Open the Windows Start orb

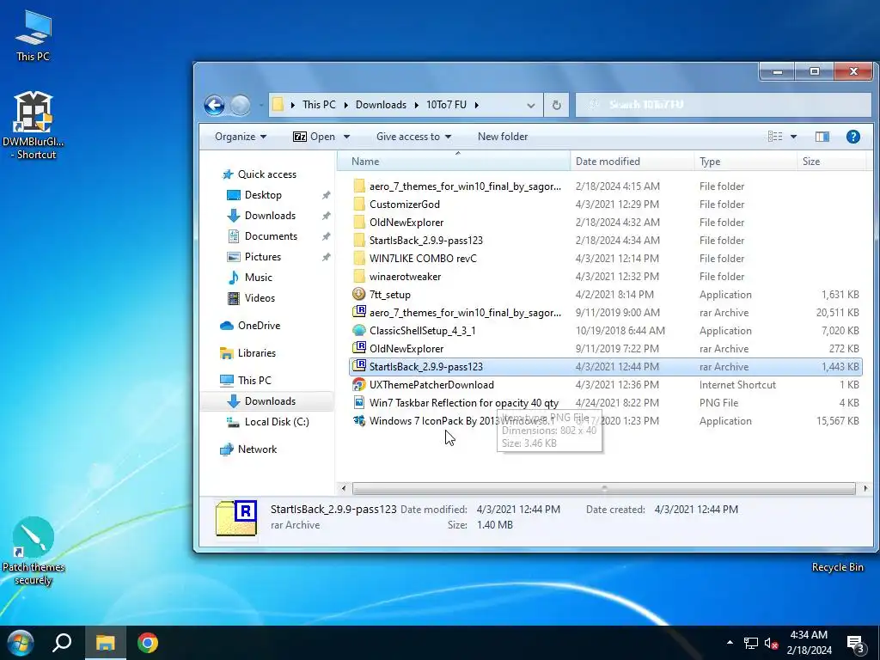click(x=21, y=643)
